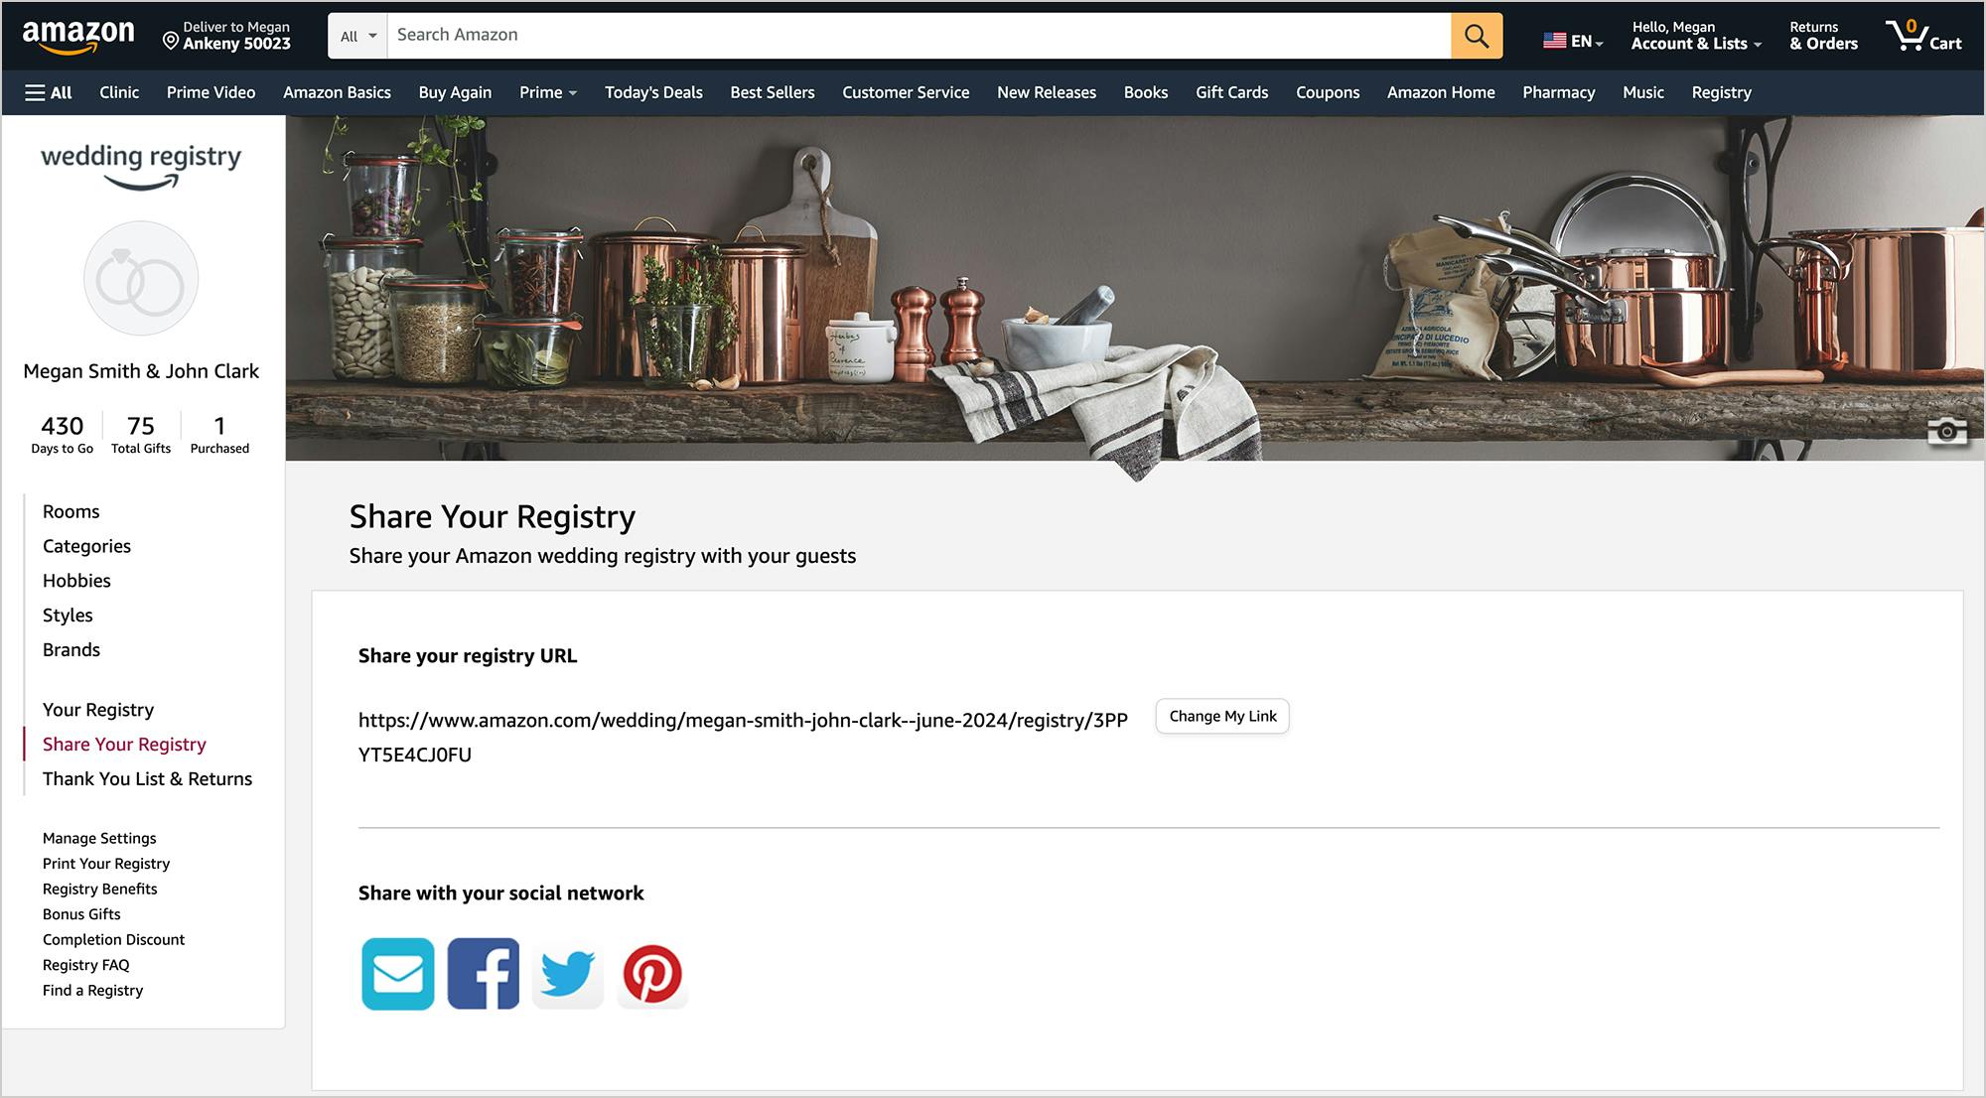The height and width of the screenshot is (1098, 1986).
Task: Click the camera icon on banner photo
Action: [x=1947, y=431]
